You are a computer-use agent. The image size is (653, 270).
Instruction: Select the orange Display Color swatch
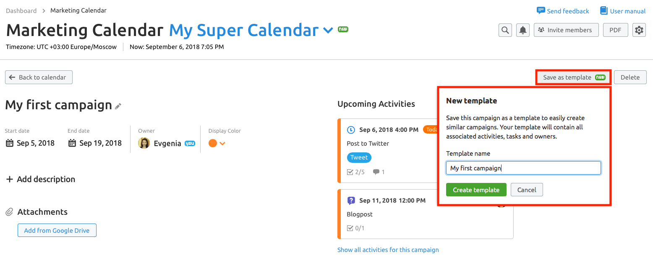tap(213, 143)
